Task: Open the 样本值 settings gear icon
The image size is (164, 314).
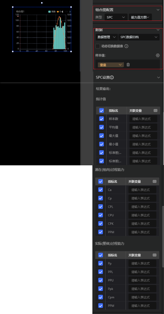Action: (x=158, y=55)
